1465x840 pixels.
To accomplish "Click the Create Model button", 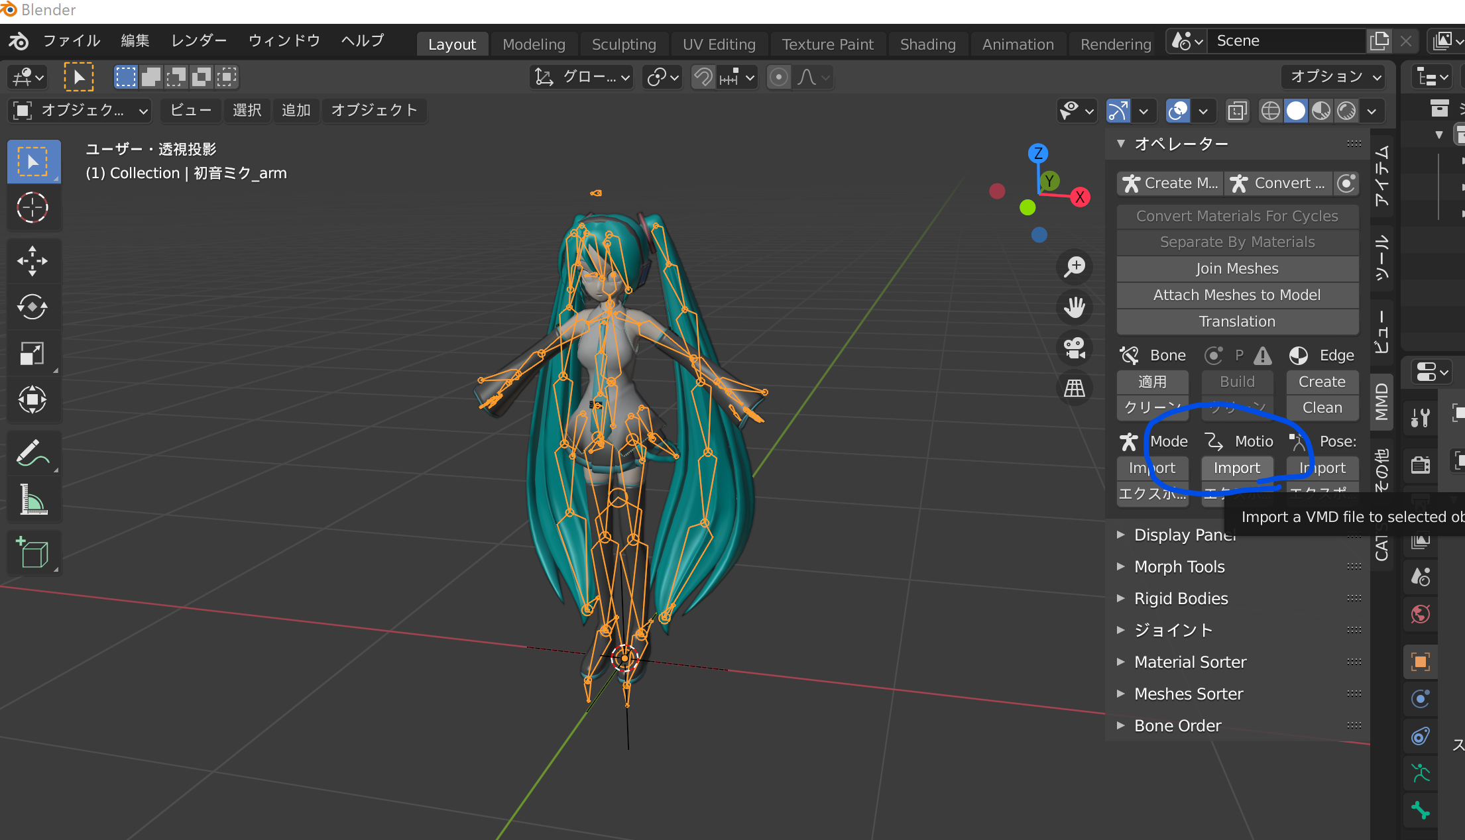I will [1170, 184].
